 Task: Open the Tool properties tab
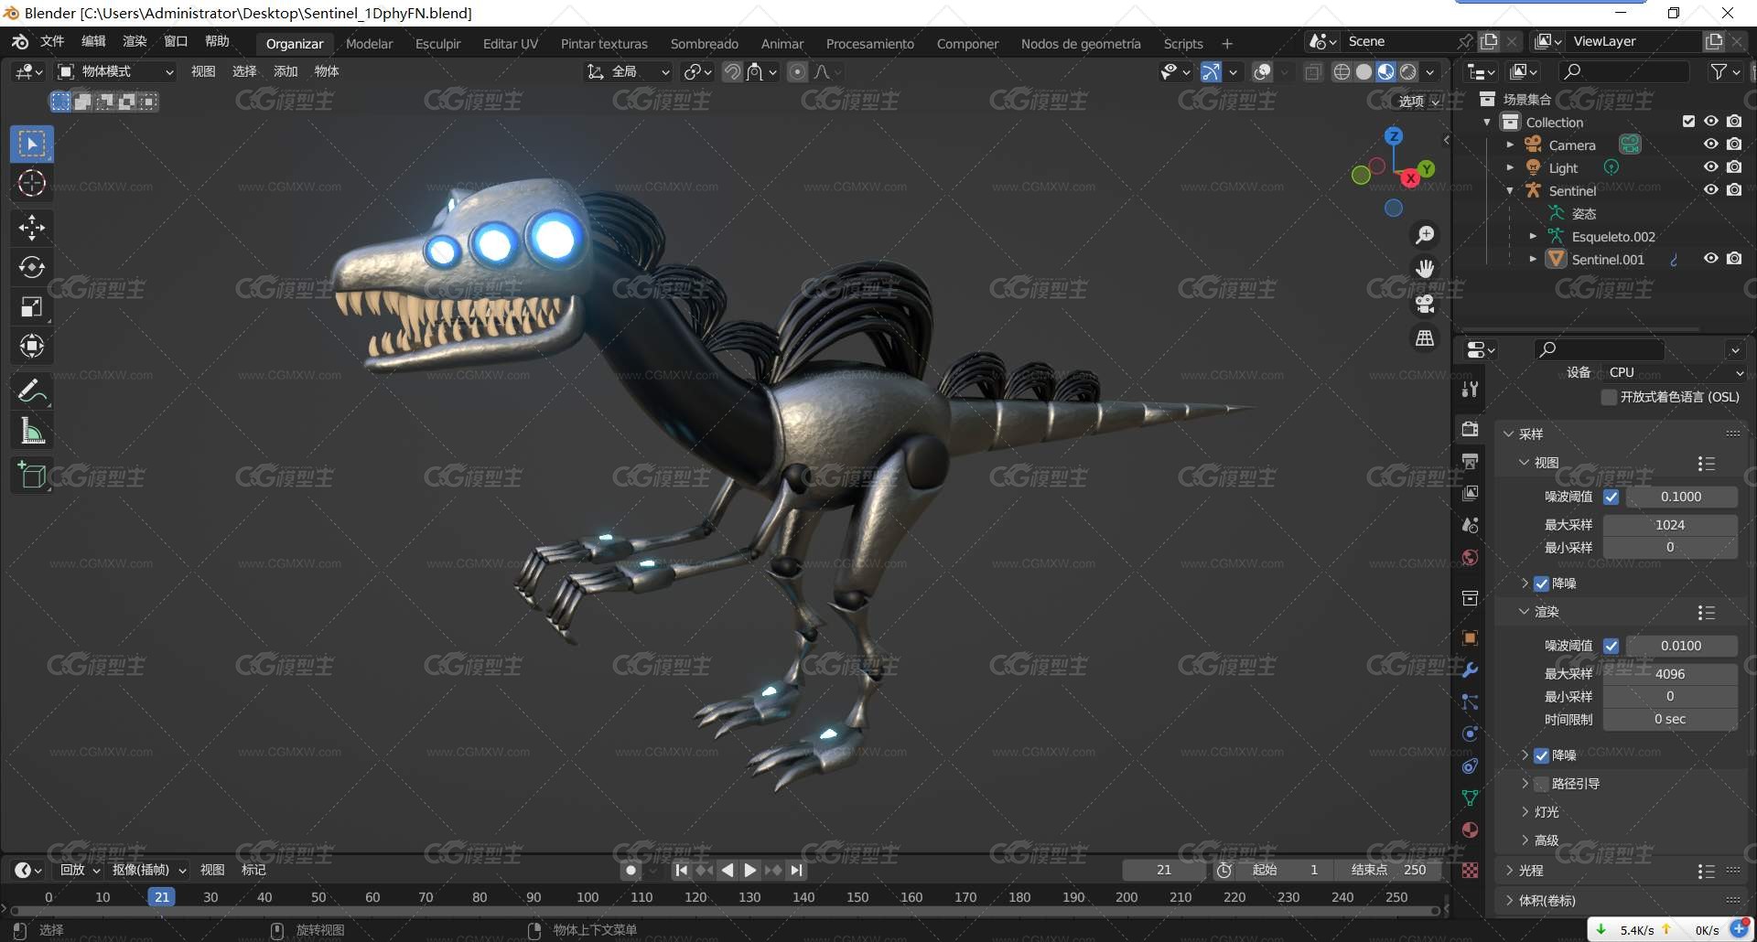1471,389
